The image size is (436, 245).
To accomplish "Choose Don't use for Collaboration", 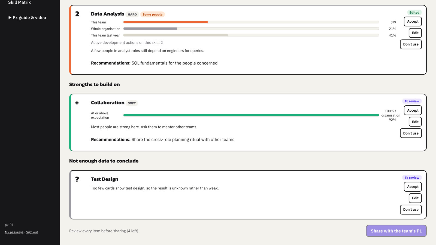I will pyautogui.click(x=411, y=133).
